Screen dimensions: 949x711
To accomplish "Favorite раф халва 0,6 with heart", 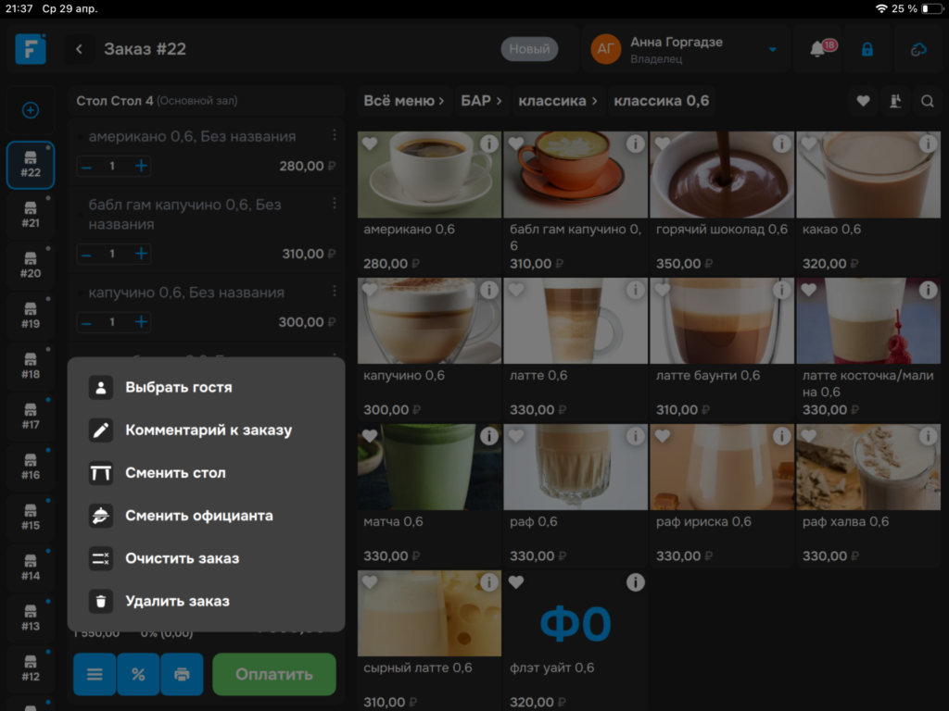I will (809, 436).
